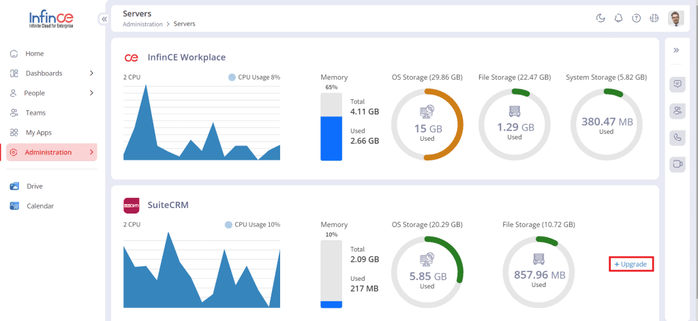Click the InfinCE logo
This screenshot has height=321, width=698.
[x=51, y=20]
